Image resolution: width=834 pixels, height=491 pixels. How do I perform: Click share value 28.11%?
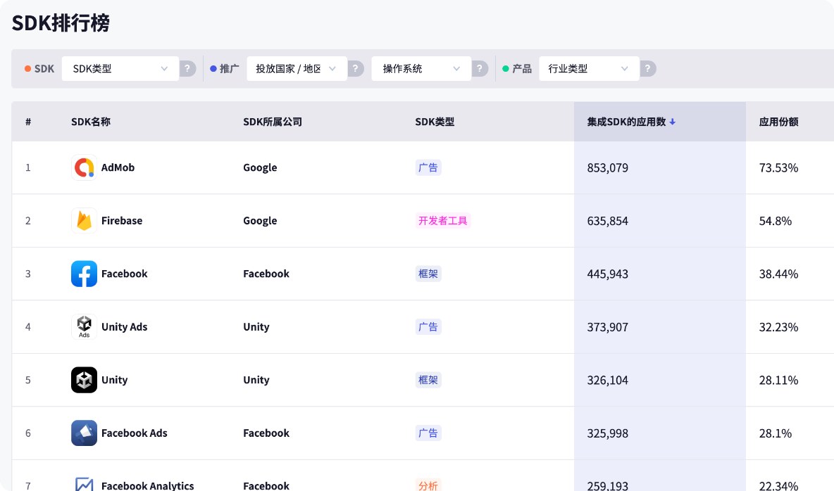778,381
